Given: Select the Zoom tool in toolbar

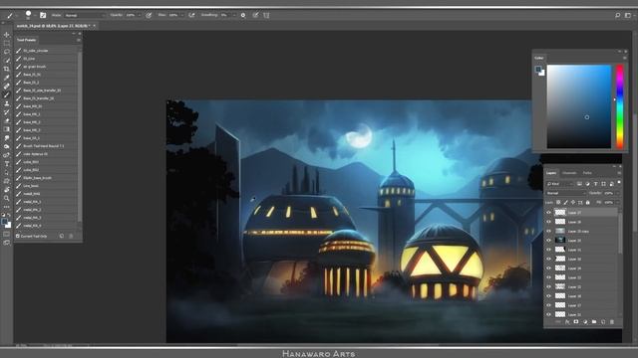Looking at the screenshot, I should [7, 198].
